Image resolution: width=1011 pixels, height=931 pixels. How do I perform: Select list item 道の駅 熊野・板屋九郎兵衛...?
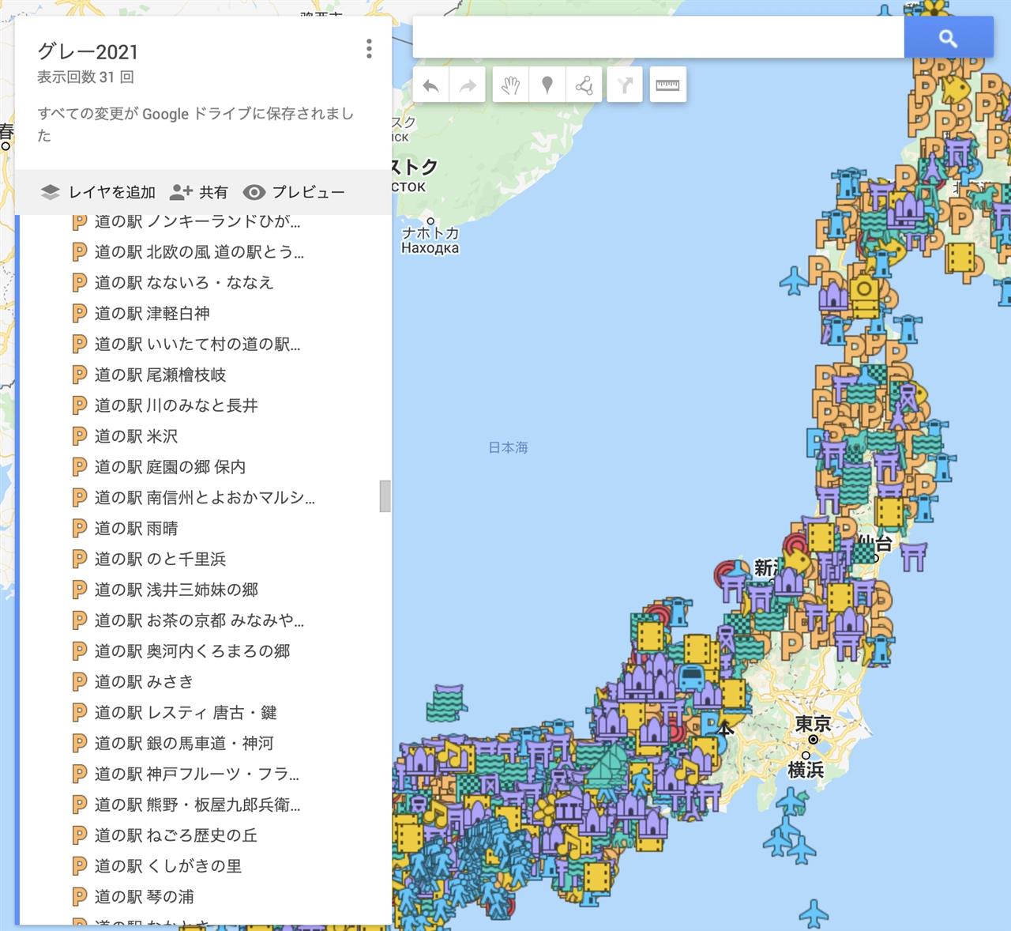197,805
